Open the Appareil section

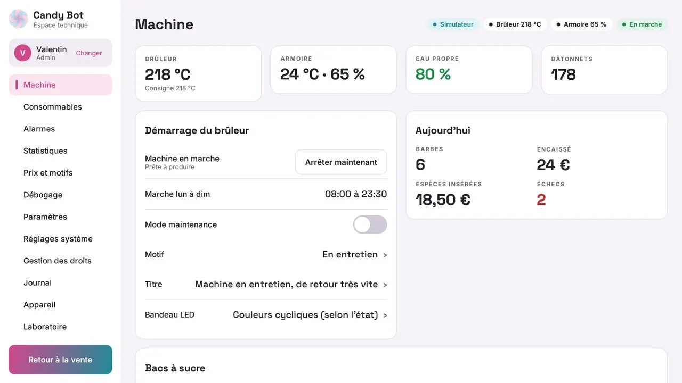click(x=60, y=305)
